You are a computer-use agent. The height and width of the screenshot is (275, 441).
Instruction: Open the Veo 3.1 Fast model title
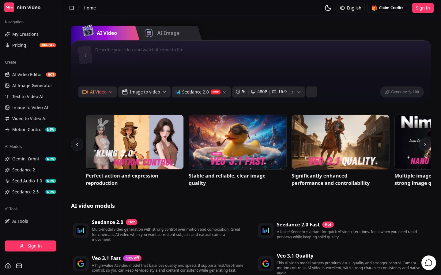click(x=106, y=258)
